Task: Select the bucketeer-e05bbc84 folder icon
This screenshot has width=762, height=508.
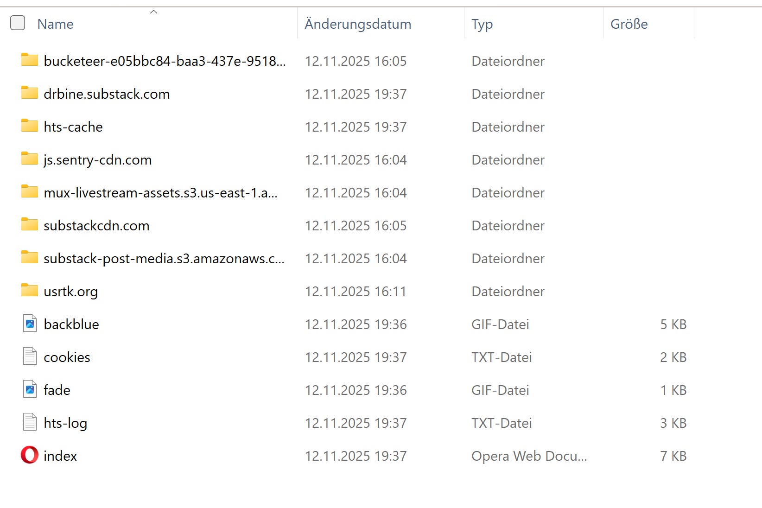Action: (x=30, y=60)
